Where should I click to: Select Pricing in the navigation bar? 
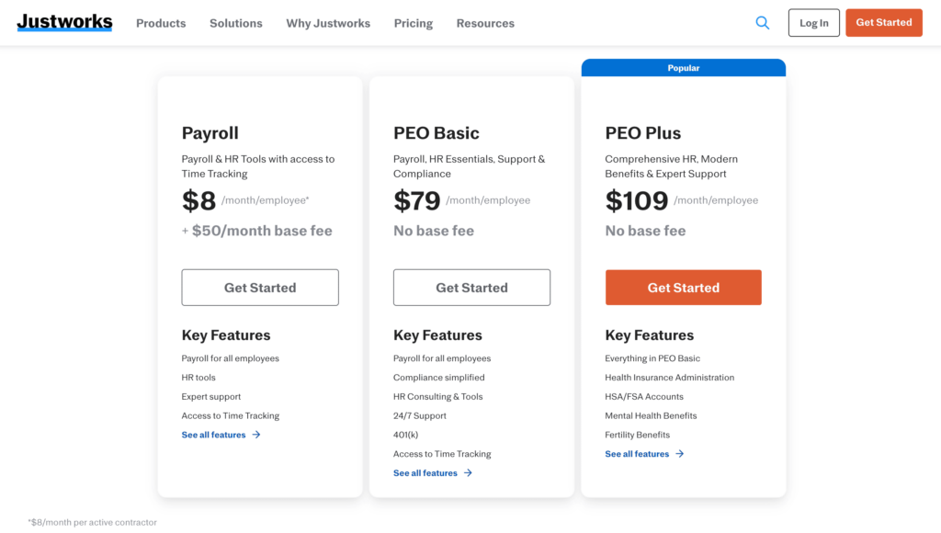pos(413,23)
